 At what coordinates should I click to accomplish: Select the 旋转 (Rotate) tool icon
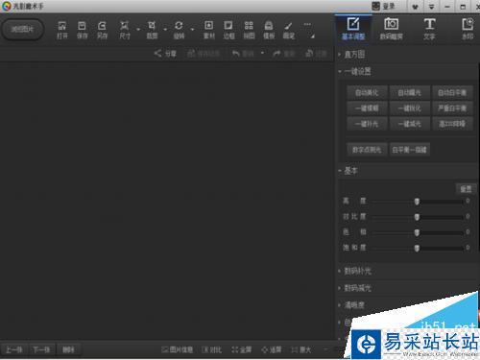pos(179,30)
